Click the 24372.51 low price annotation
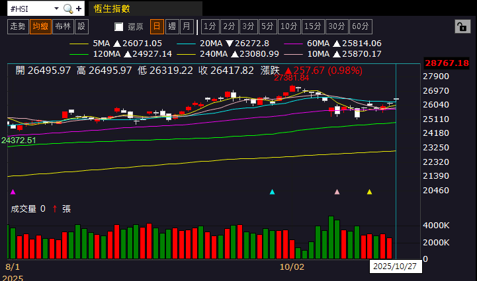 click(19, 140)
